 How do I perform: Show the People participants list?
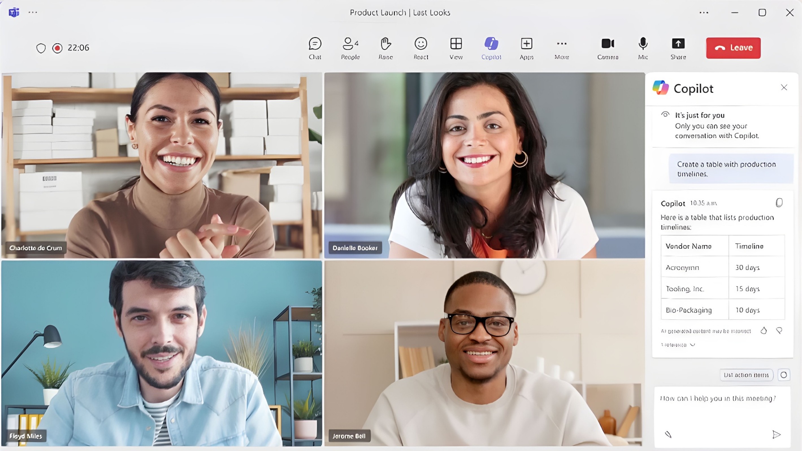click(350, 48)
